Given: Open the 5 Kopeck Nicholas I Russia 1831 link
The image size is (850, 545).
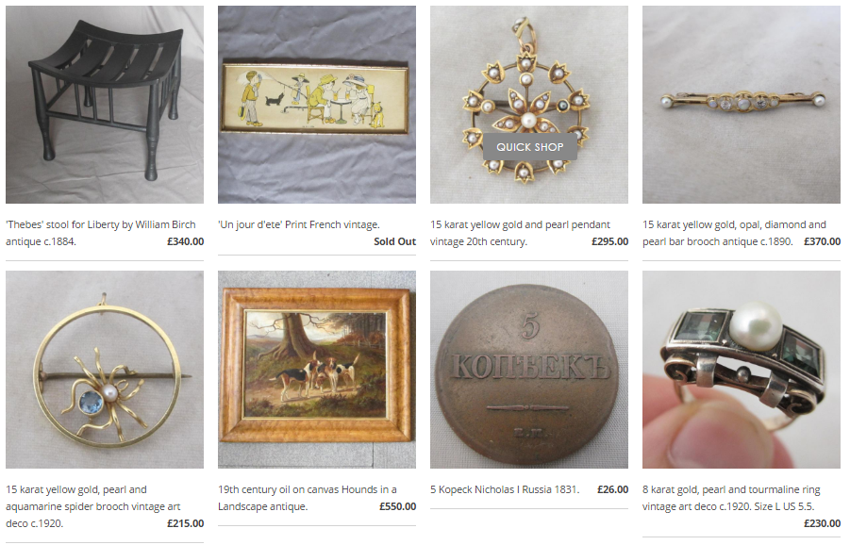Looking at the screenshot, I should [505, 489].
